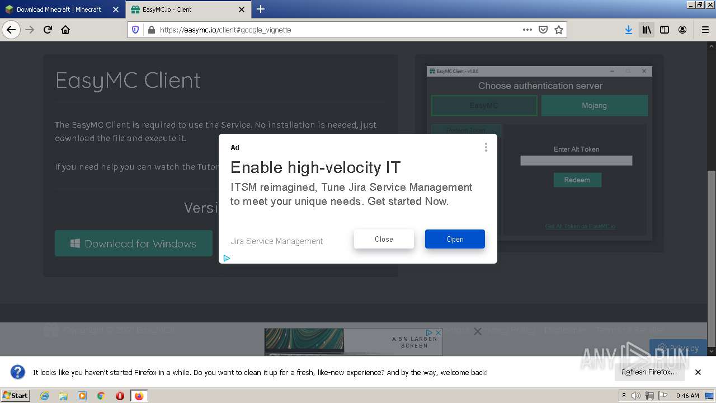
Task: Open the Jira Service Management ad
Action: [455, 239]
